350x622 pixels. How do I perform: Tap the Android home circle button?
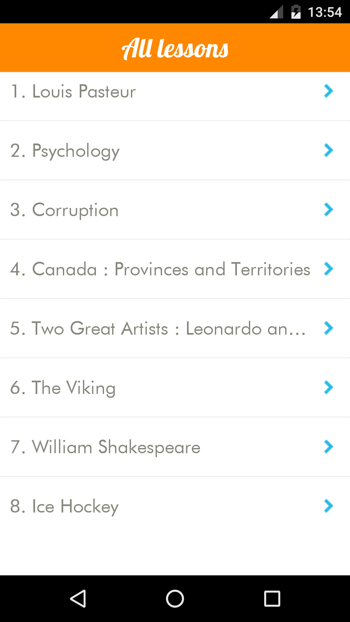(175, 598)
